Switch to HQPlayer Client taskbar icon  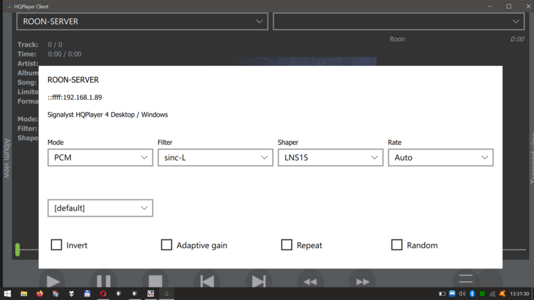166,293
